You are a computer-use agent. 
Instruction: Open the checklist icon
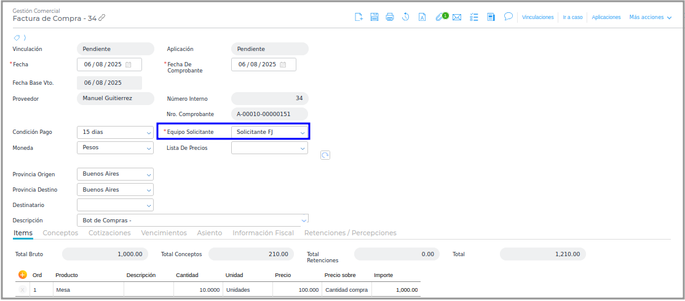[474, 17]
